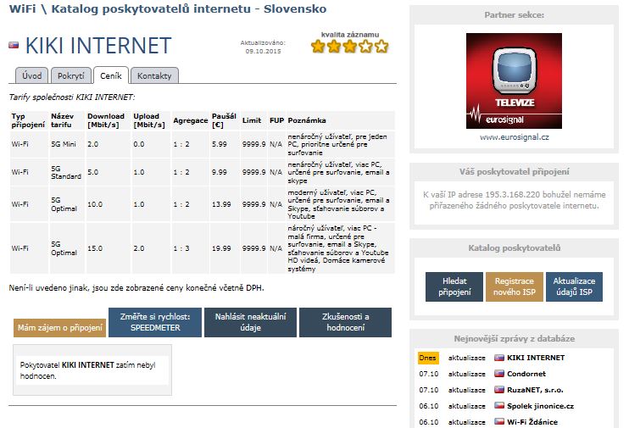Image resolution: width=629 pixels, height=428 pixels.
Task: Click the Upload [Mbit/s] column header
Action: pos(149,120)
